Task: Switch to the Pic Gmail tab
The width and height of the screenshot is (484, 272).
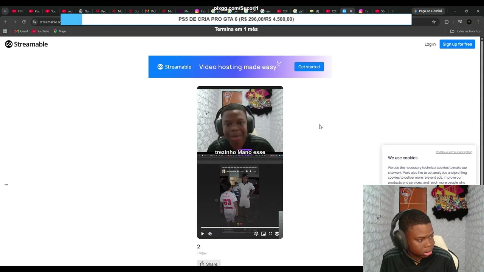Action: (x=150, y=11)
